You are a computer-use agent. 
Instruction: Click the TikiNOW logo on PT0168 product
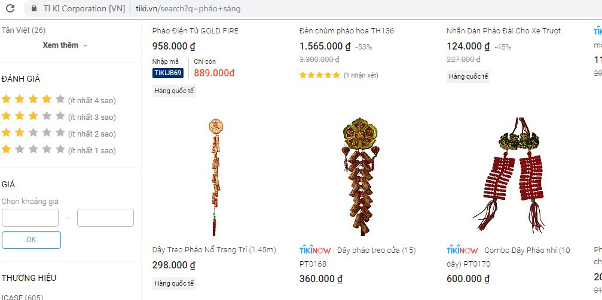315,250
